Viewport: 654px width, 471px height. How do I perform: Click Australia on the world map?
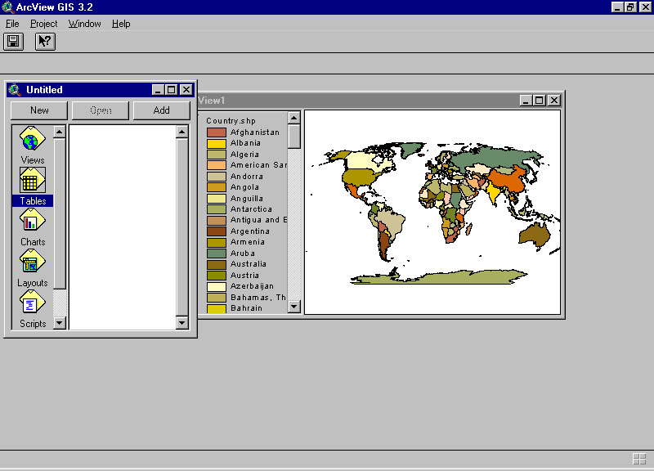pyautogui.click(x=534, y=235)
